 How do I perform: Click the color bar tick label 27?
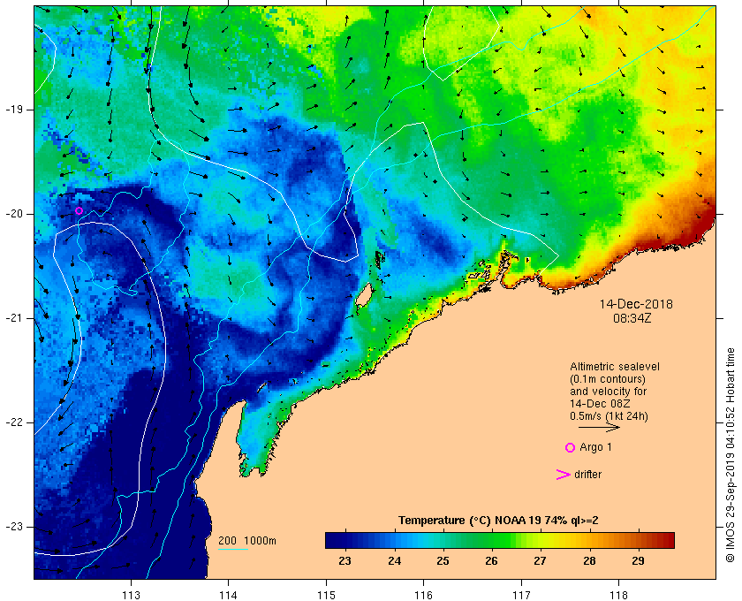540,561
